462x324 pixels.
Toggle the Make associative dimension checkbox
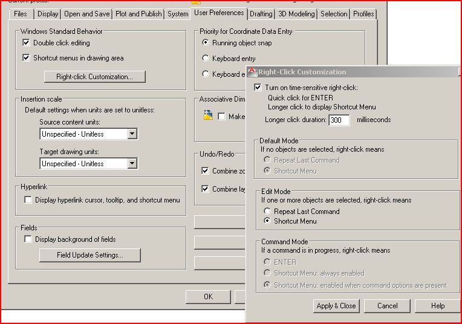pyautogui.click(x=221, y=116)
